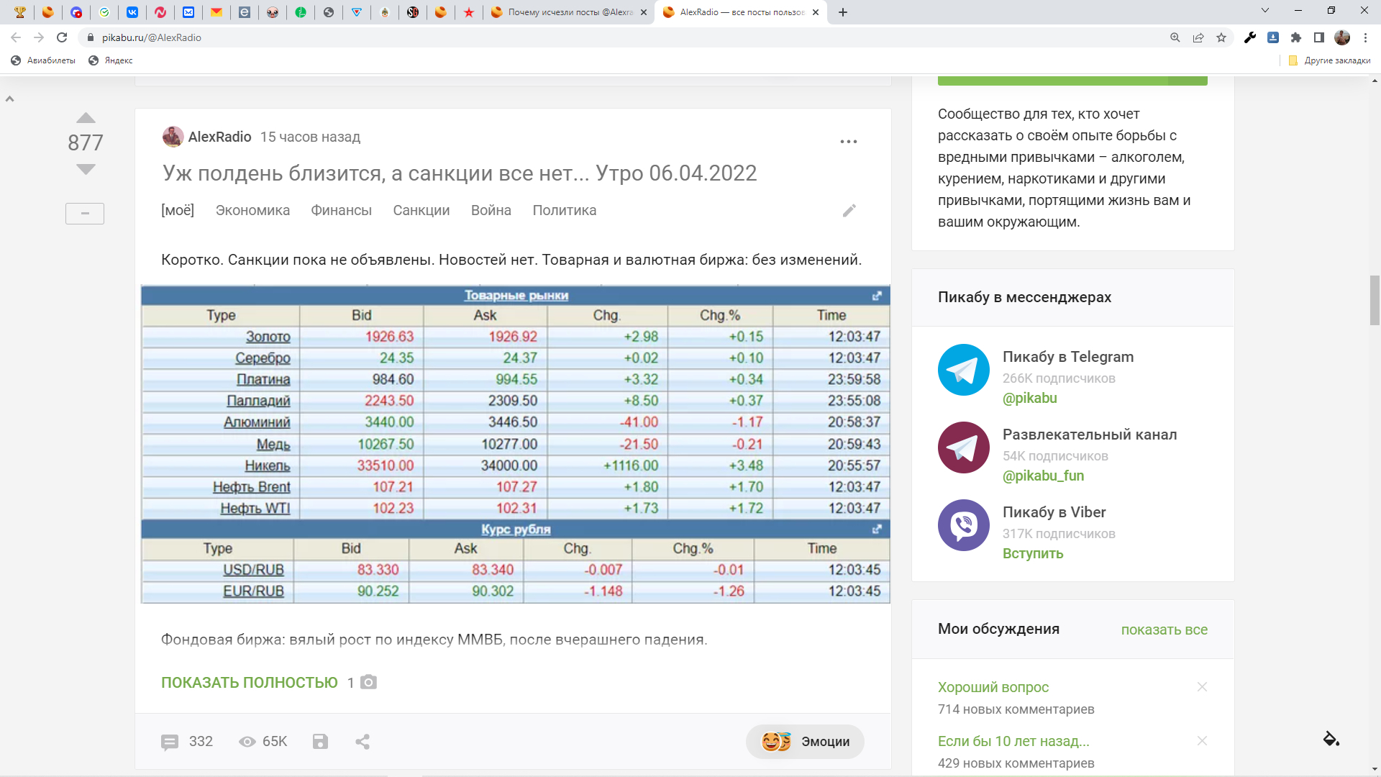Bookmark page with the star icon
This screenshot has width=1381, height=777.
pyautogui.click(x=1221, y=37)
